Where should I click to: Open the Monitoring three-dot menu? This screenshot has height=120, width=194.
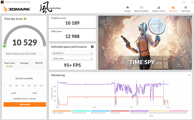[x=189, y=75]
